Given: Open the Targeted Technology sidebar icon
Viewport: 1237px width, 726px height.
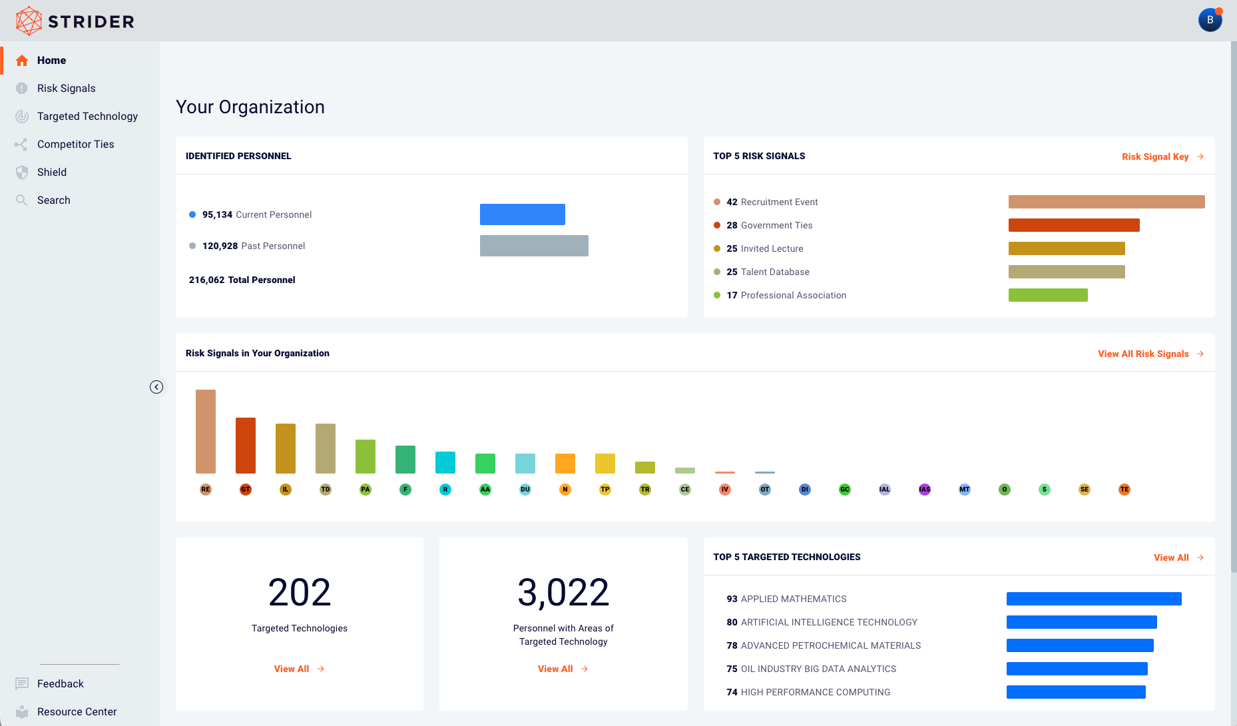Looking at the screenshot, I should tap(22, 117).
